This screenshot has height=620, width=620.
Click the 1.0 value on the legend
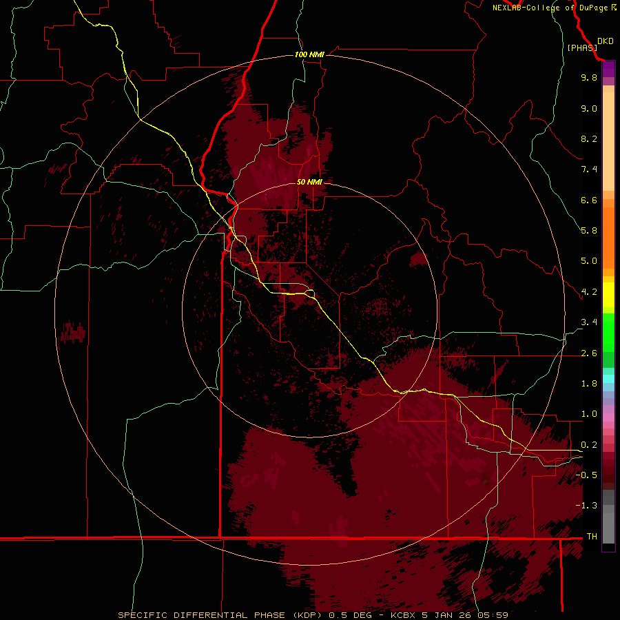click(589, 415)
